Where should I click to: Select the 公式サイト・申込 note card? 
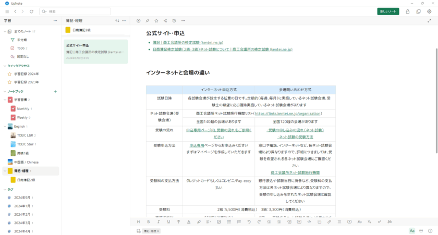point(95,52)
